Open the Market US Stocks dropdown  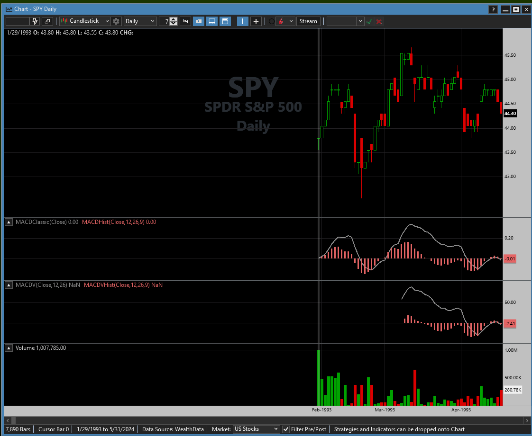click(x=256, y=429)
